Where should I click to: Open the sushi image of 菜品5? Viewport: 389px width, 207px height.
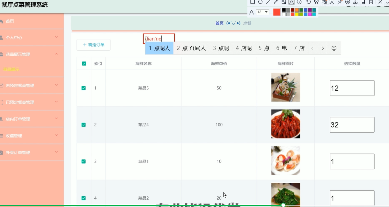(286, 87)
